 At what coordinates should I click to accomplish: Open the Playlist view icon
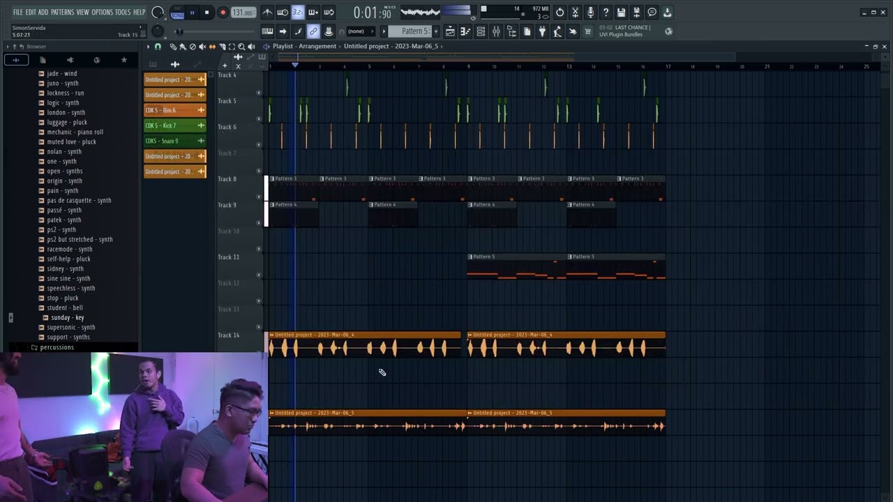(x=450, y=31)
